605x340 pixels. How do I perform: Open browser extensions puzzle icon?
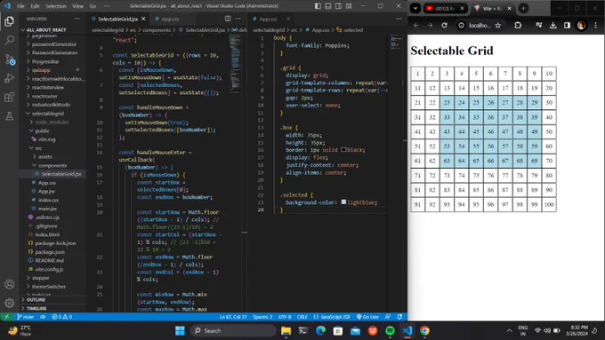coord(518,26)
